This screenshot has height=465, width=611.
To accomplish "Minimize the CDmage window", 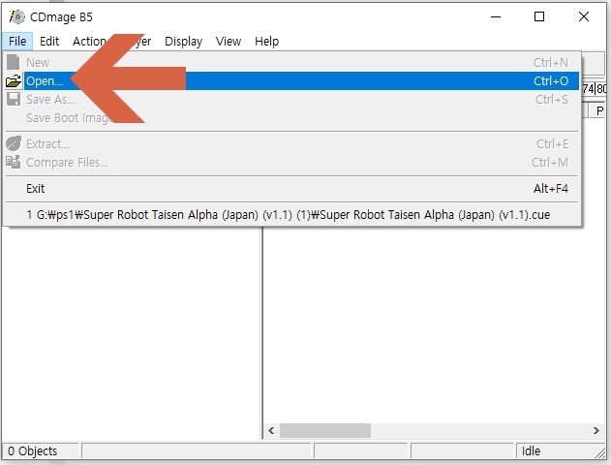I will tap(496, 16).
